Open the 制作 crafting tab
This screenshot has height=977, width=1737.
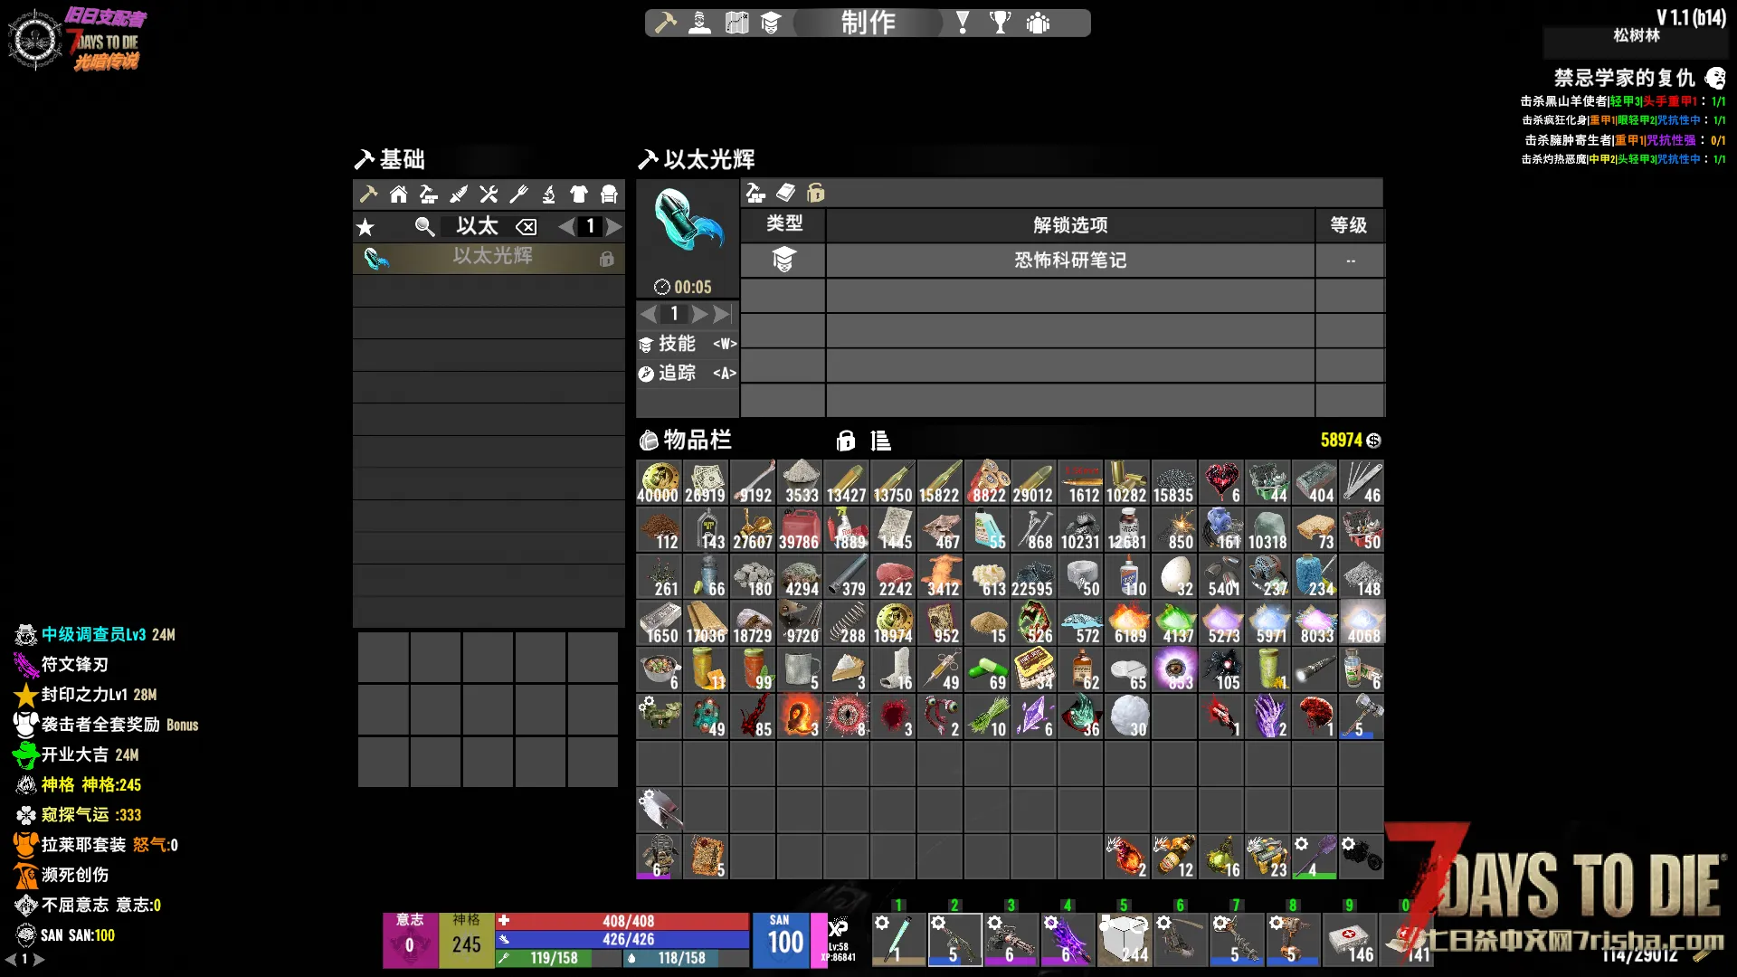tap(868, 23)
